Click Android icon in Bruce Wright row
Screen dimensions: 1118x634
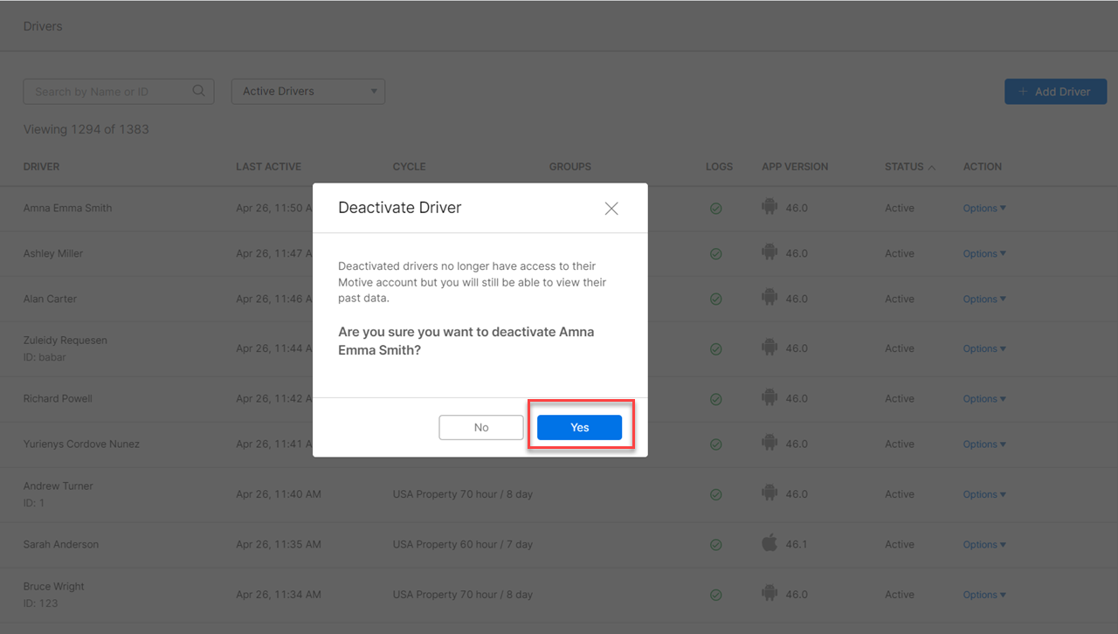pos(769,593)
